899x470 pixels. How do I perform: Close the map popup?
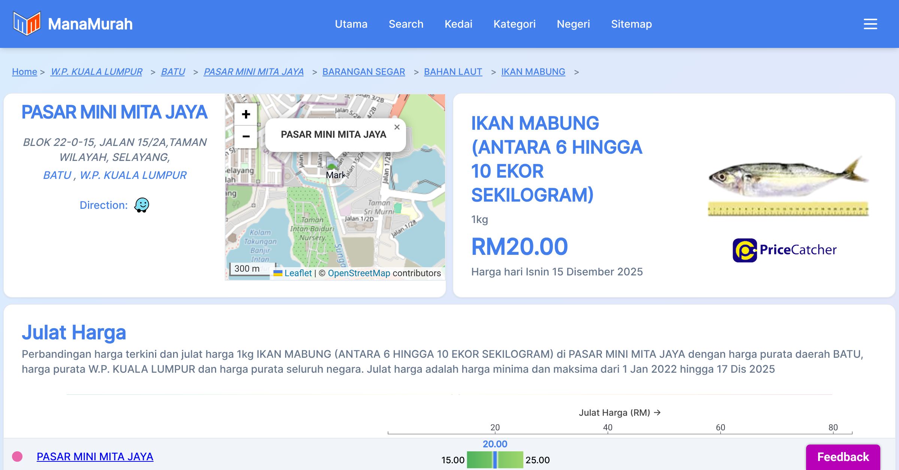click(397, 127)
